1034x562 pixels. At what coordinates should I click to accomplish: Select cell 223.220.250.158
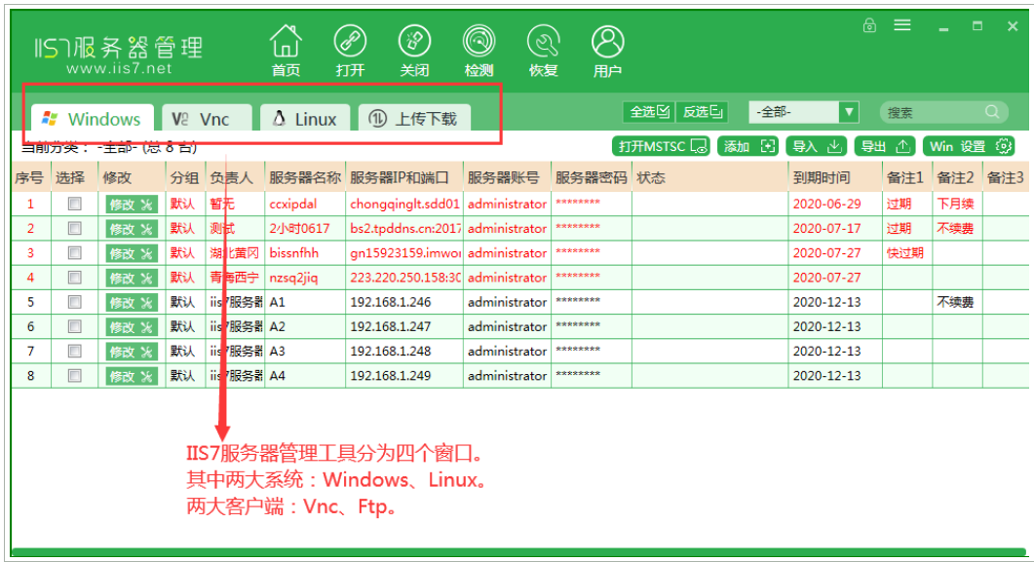(x=404, y=278)
